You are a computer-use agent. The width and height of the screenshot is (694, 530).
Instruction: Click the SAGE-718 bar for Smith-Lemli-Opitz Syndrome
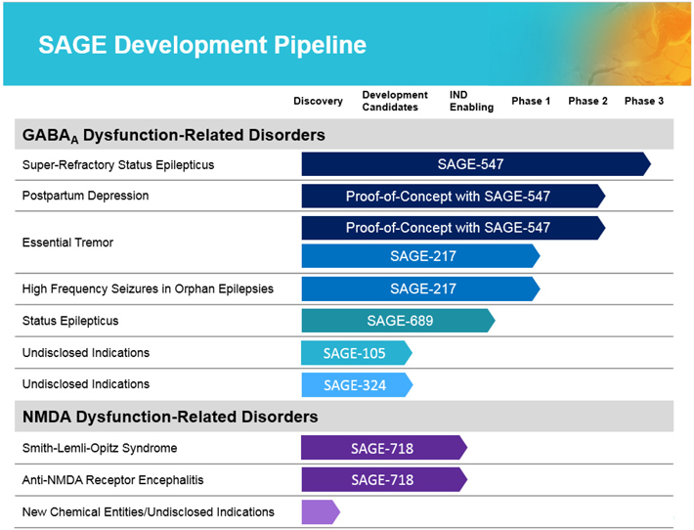tap(383, 449)
